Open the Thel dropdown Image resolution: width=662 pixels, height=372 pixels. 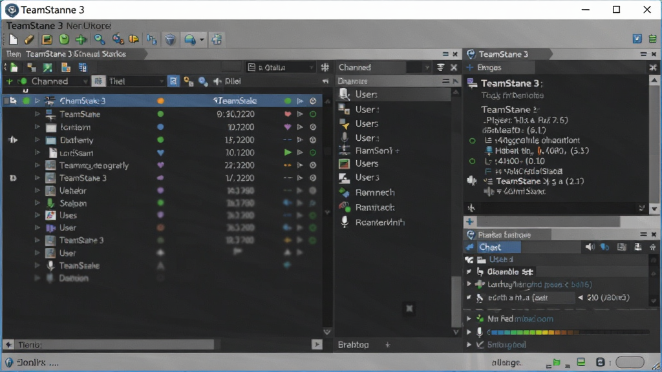tap(135, 81)
